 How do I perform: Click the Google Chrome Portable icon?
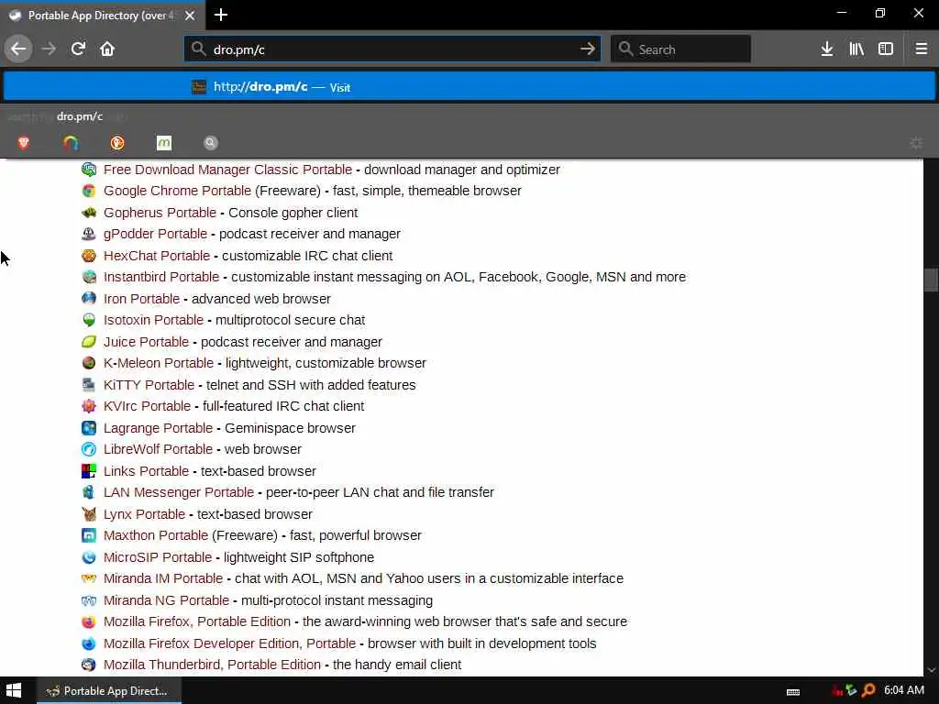coord(89,191)
